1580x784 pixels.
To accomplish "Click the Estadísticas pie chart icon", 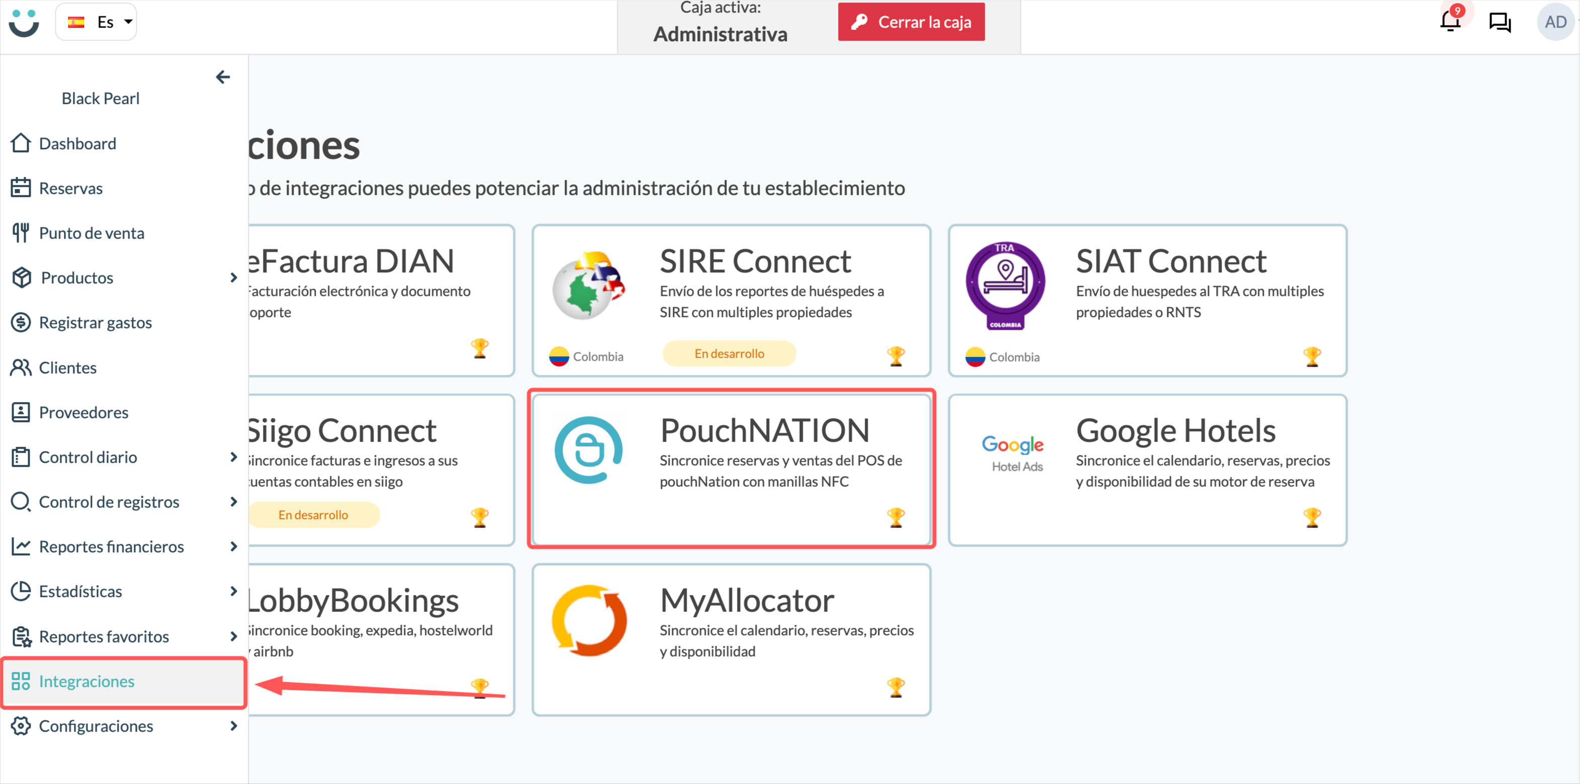I will [21, 591].
